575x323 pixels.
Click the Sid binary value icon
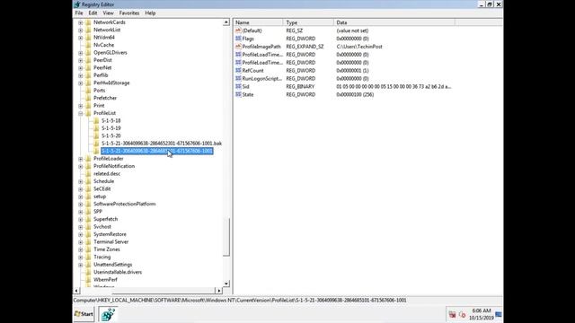[x=238, y=86]
